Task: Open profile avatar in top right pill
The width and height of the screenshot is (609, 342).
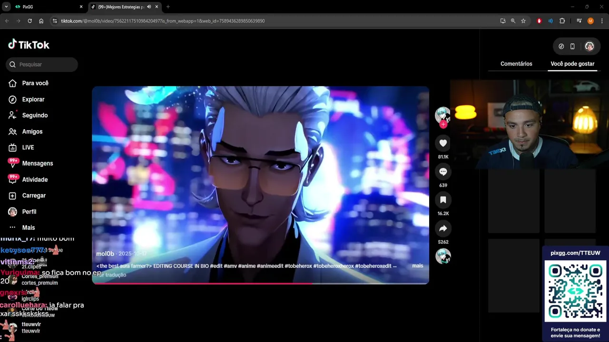Action: coord(589,47)
